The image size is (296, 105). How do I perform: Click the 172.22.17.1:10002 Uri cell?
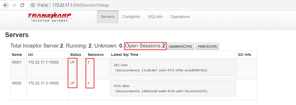pos(43,62)
